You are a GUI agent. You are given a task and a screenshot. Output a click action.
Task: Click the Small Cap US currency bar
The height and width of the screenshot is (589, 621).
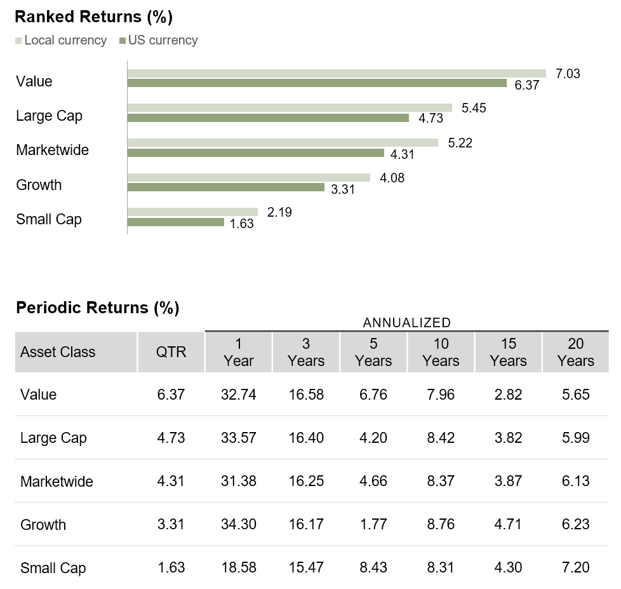[176, 222]
